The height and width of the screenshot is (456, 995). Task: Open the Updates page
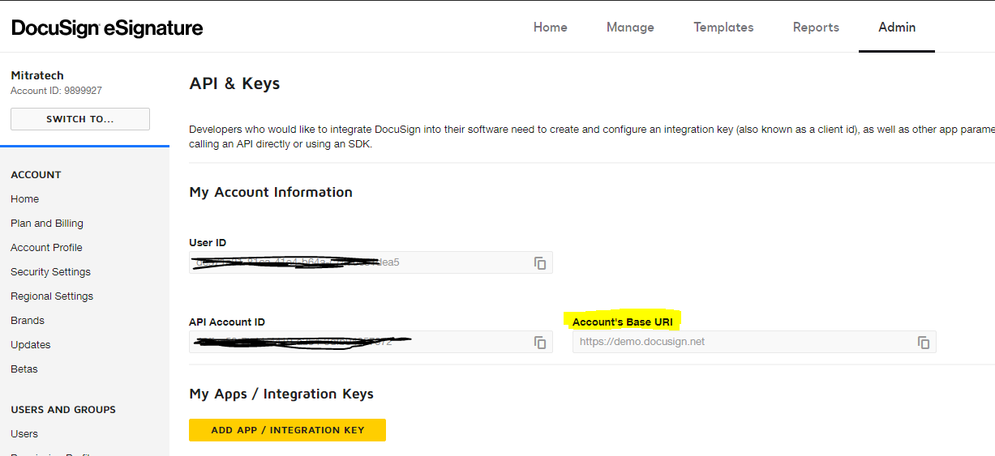click(31, 344)
